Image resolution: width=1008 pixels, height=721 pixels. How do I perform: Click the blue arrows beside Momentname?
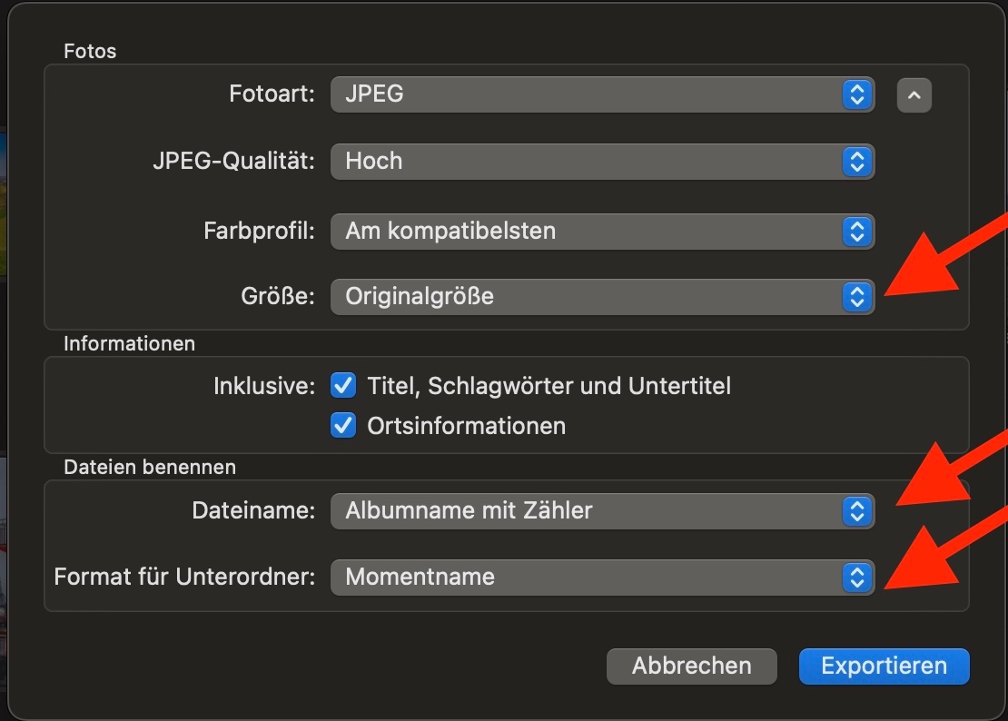(x=856, y=578)
